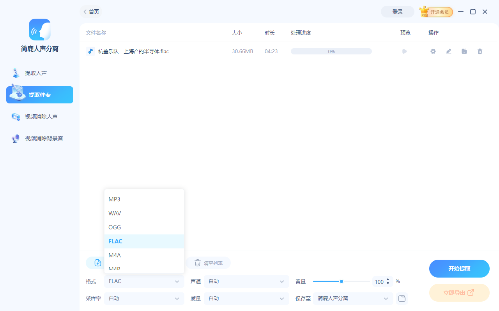Open the 保存至 output folder browser icon
Viewport: 499px width, 311px height.
pos(402,298)
